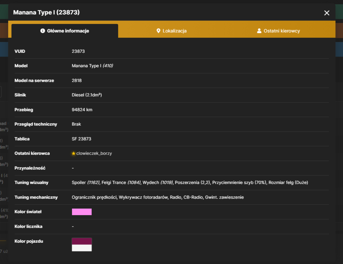The image size is (343, 264).
Task: Click the map pin icon beside Lokalizacja
Action: tap(158, 31)
